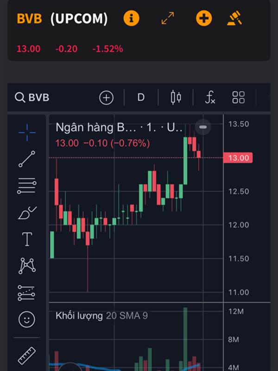The image size is (278, 371).
Task: Open the XABCD pattern tool
Action: 27,266
